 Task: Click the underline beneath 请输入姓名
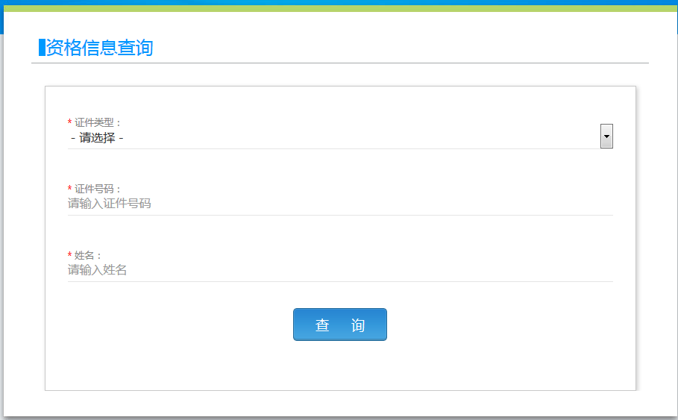pos(339,281)
